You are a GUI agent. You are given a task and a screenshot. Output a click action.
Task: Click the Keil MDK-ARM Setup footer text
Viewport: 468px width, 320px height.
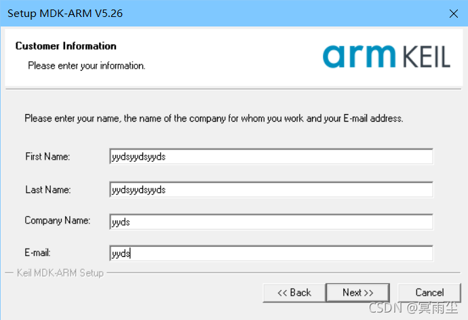point(60,273)
